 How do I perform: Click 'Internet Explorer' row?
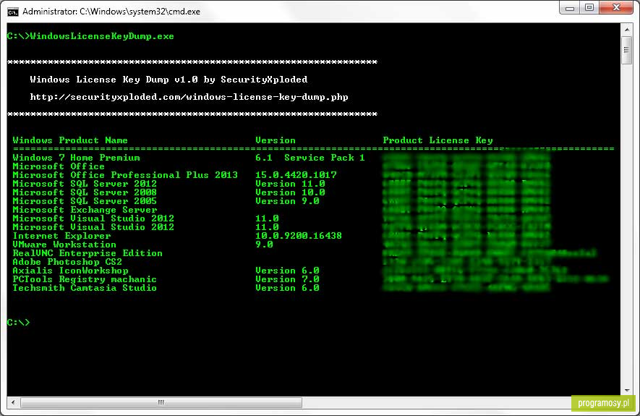click(61, 236)
